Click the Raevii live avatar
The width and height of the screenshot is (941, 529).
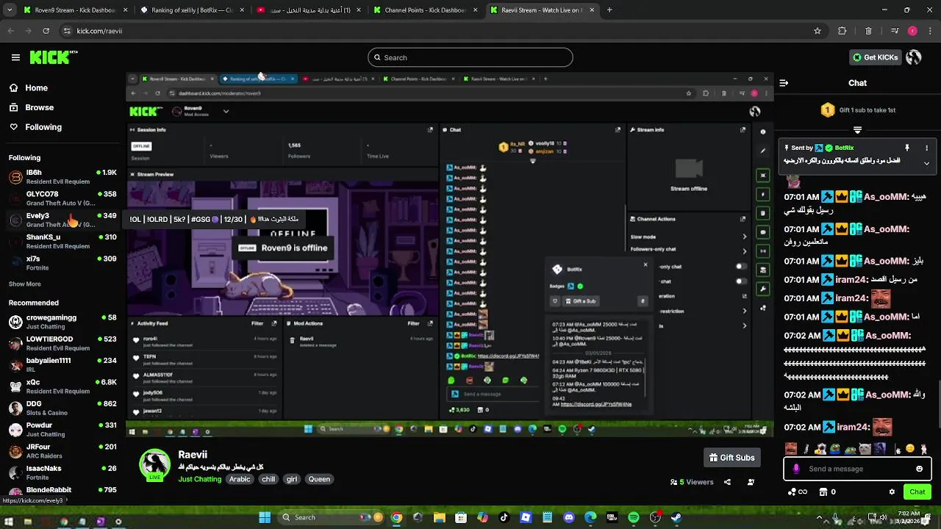point(154,465)
